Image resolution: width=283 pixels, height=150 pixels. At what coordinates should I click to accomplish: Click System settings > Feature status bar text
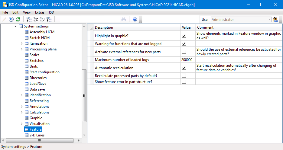tap(22, 147)
